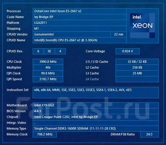
Task: Click the 'Intel X79-VG2' motherboard value
Action: [x=44, y=105]
